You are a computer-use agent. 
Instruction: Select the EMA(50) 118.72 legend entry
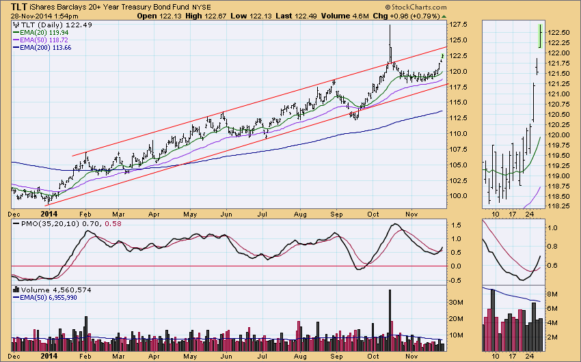pyautogui.click(x=40, y=40)
